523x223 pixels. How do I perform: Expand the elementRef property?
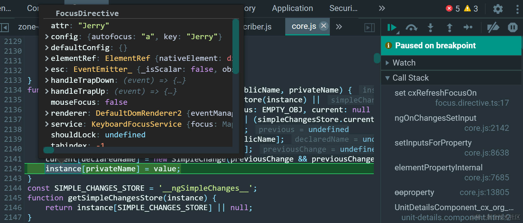pyautogui.click(x=47, y=59)
